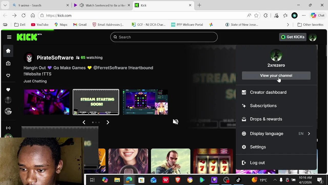Select the slot game stream thumbnail
This screenshot has width=328, height=185.
[x=145, y=102]
